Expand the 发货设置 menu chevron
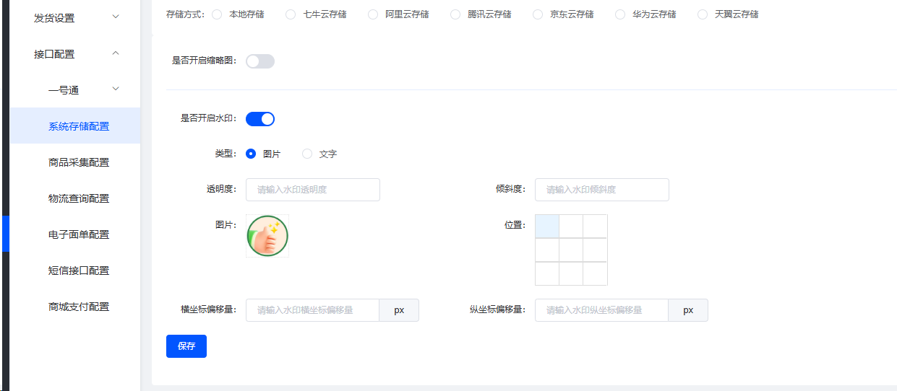The height and width of the screenshot is (391, 897). (116, 17)
